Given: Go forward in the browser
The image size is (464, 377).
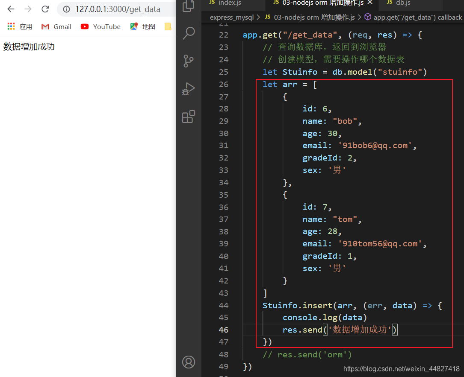Looking at the screenshot, I should coord(28,9).
